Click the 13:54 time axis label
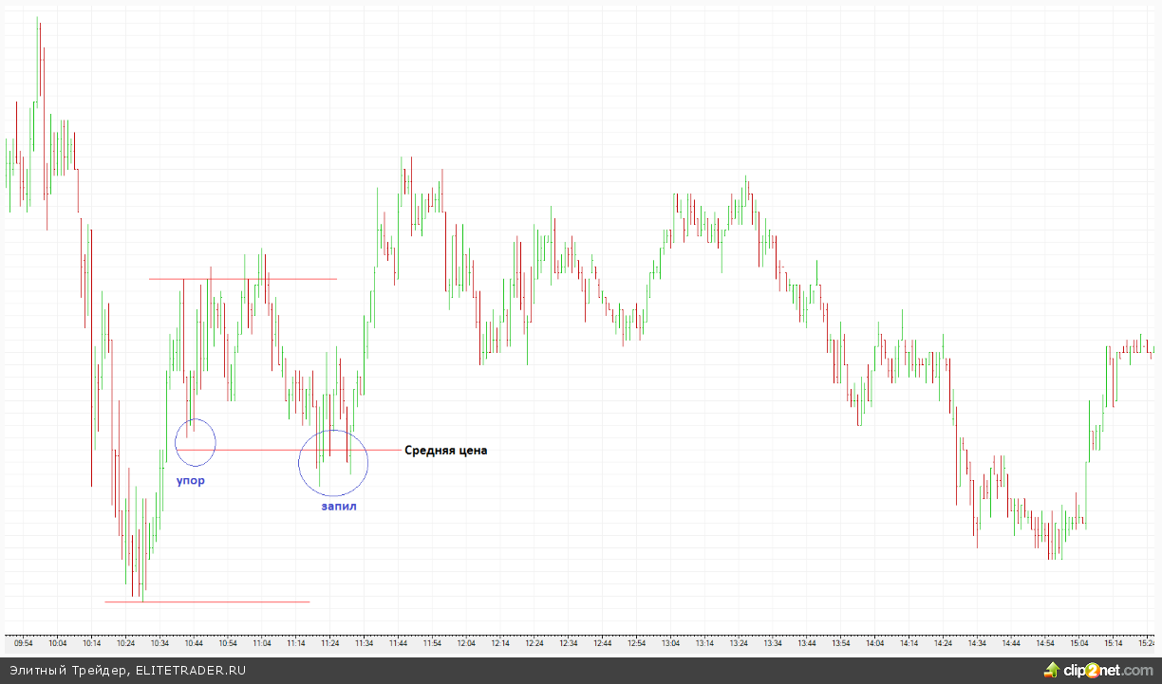The image size is (1162, 684). [840, 643]
